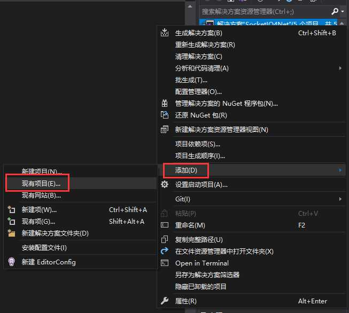Select 生成解决方案(B) menu entry
The width and height of the screenshot is (349, 313).
coord(252,33)
